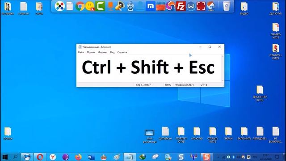
Task: Launch Google Chrome from the dock
Action: [80, 6]
